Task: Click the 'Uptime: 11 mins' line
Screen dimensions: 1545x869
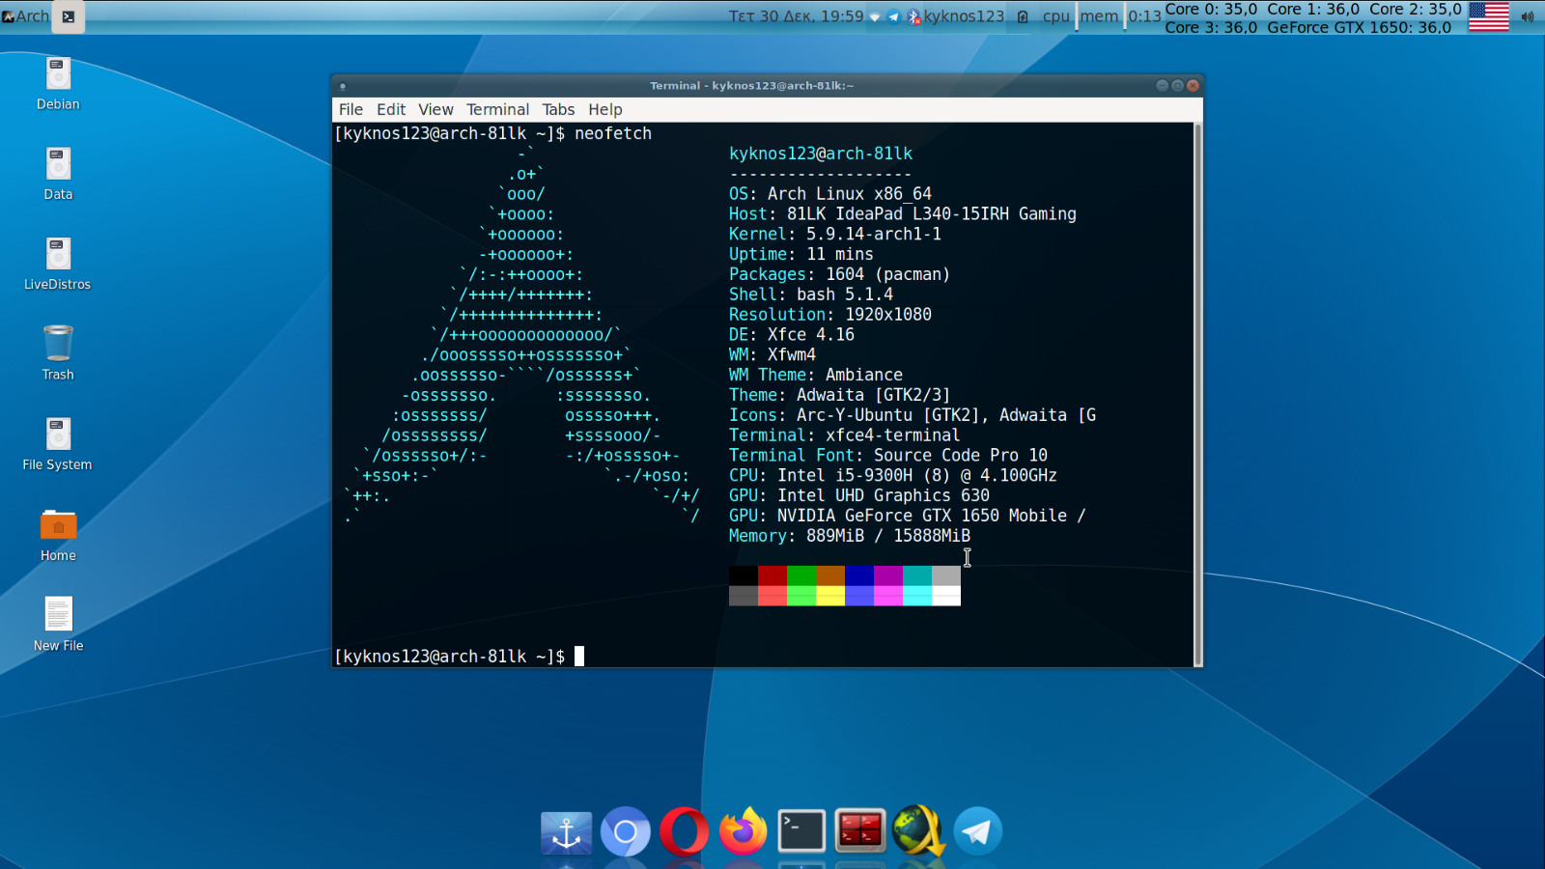Action: click(801, 254)
